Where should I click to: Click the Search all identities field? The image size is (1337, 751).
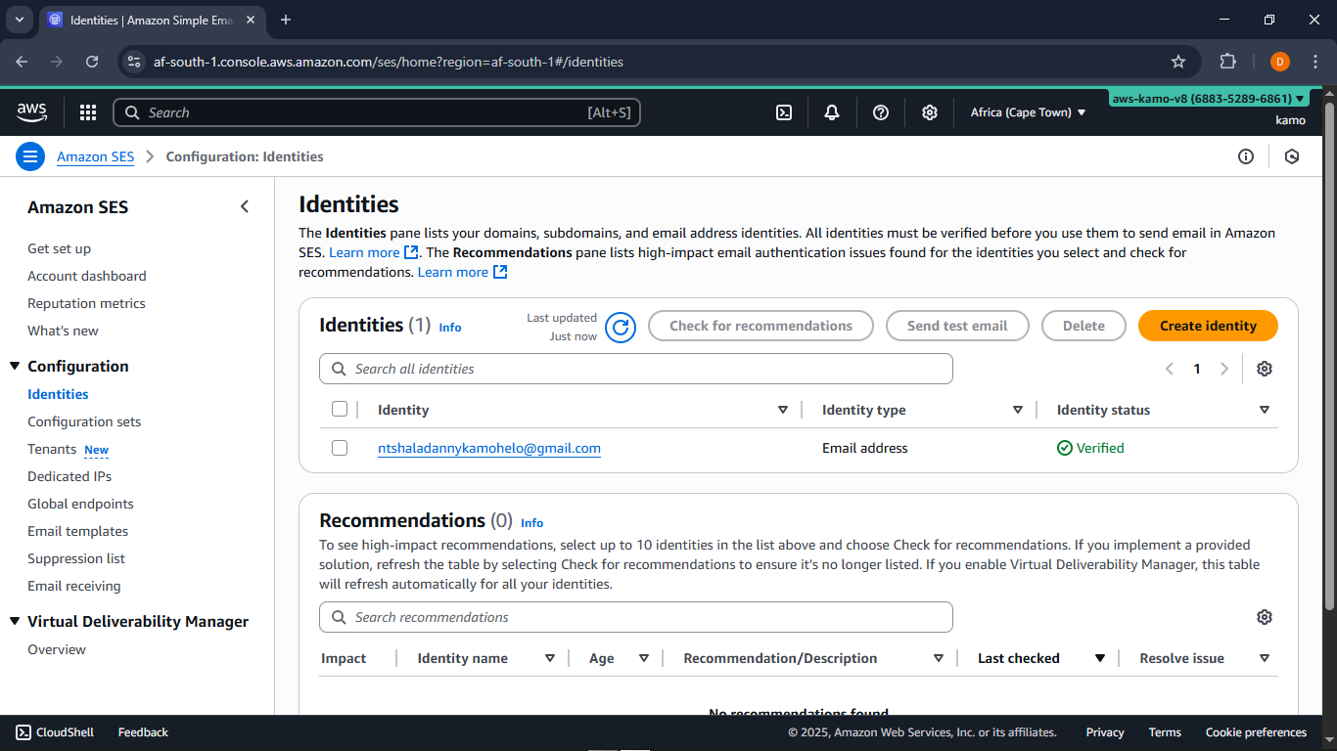(x=636, y=369)
